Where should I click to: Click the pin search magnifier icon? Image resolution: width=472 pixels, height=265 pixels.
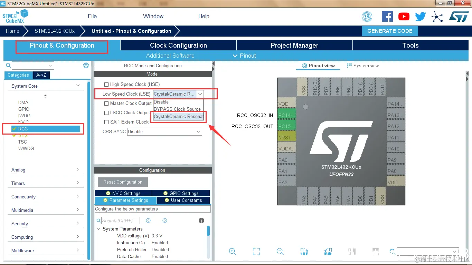pos(392,252)
